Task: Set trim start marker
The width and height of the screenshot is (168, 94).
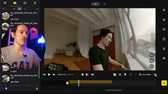Action: pyautogui.click(x=82, y=75)
